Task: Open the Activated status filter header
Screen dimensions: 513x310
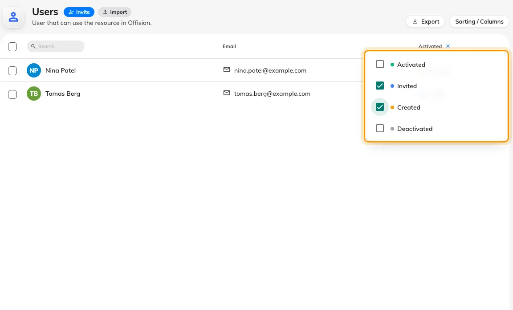Action: [x=430, y=46]
